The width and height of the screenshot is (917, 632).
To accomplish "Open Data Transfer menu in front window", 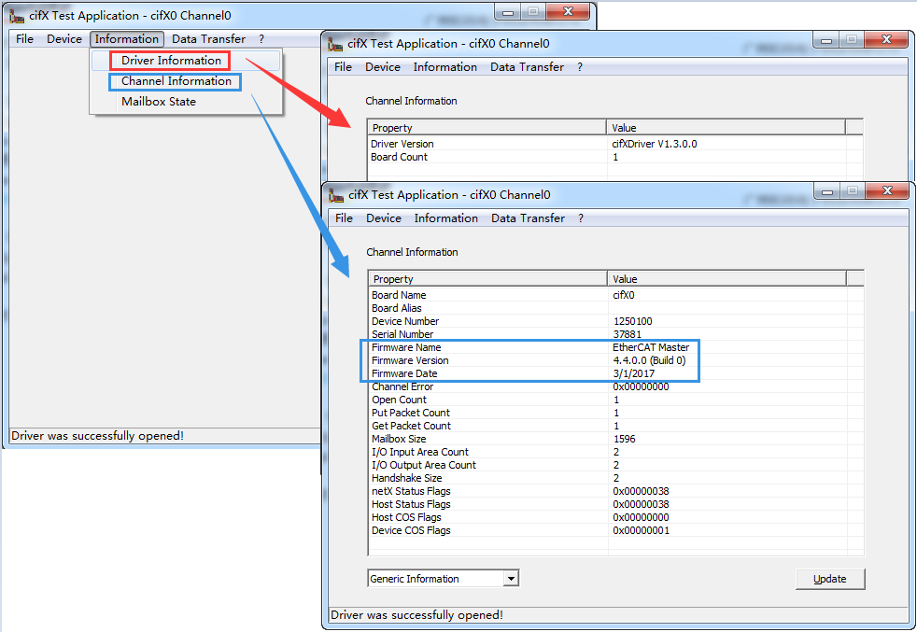I will (529, 218).
